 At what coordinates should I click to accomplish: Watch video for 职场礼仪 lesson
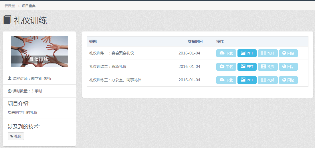point(268,67)
